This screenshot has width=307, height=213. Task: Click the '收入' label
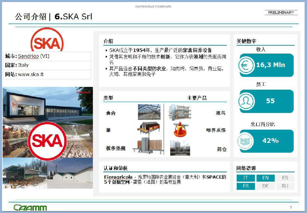pyautogui.click(x=261, y=49)
